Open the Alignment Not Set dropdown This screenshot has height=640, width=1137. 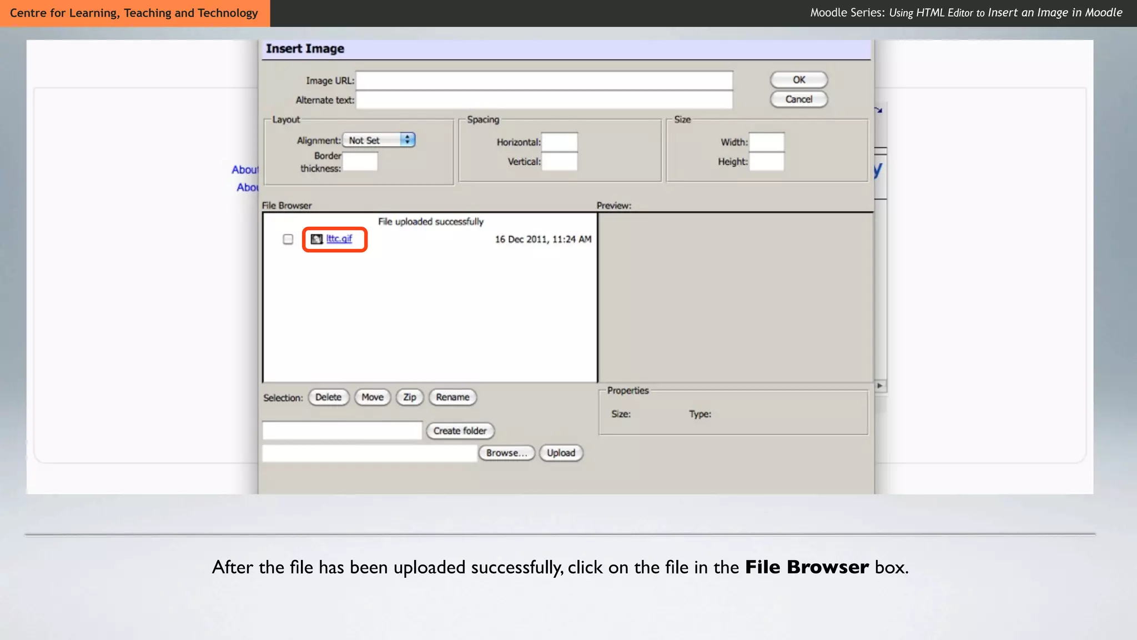(379, 140)
